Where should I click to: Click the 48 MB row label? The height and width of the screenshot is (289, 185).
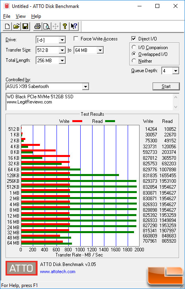tap(13, 237)
